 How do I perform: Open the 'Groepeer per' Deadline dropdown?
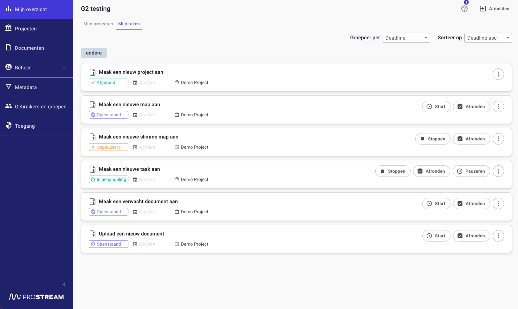[x=406, y=38]
